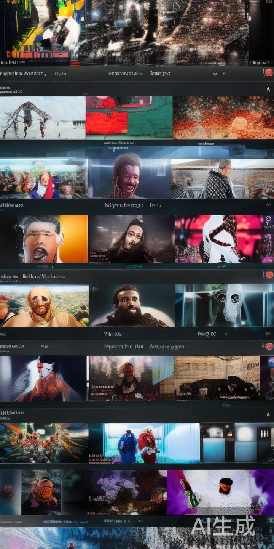Click the small icon right of the heart
The height and width of the screenshot is (549, 274).
tap(224, 74)
